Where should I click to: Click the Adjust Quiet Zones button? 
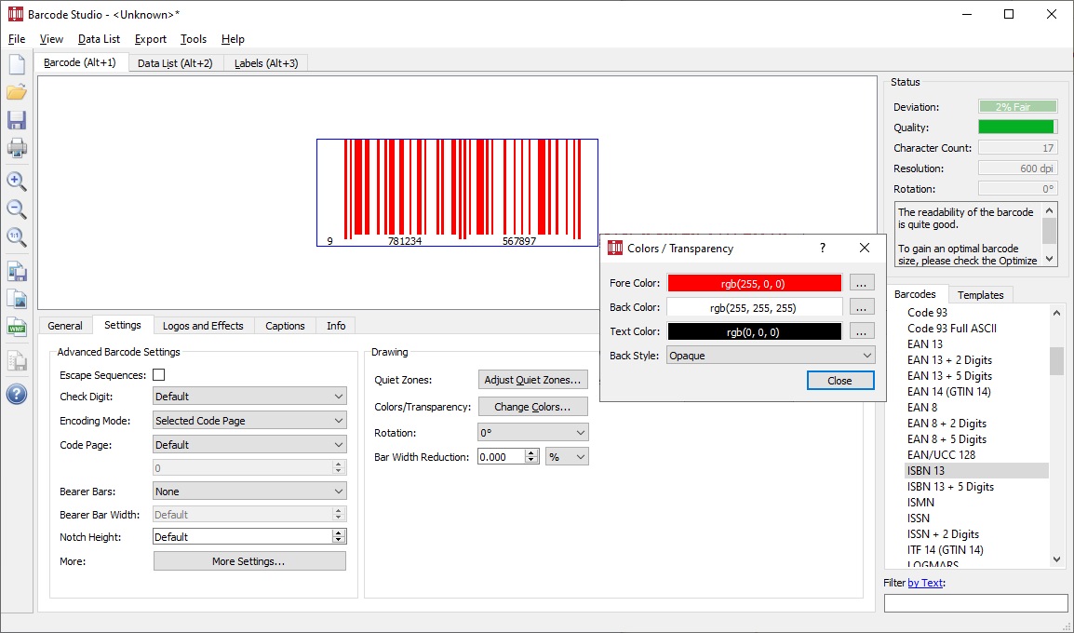533,380
